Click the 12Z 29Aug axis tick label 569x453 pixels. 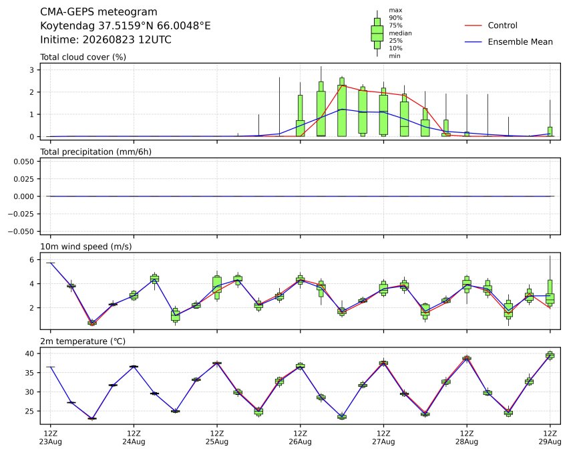pos(550,438)
